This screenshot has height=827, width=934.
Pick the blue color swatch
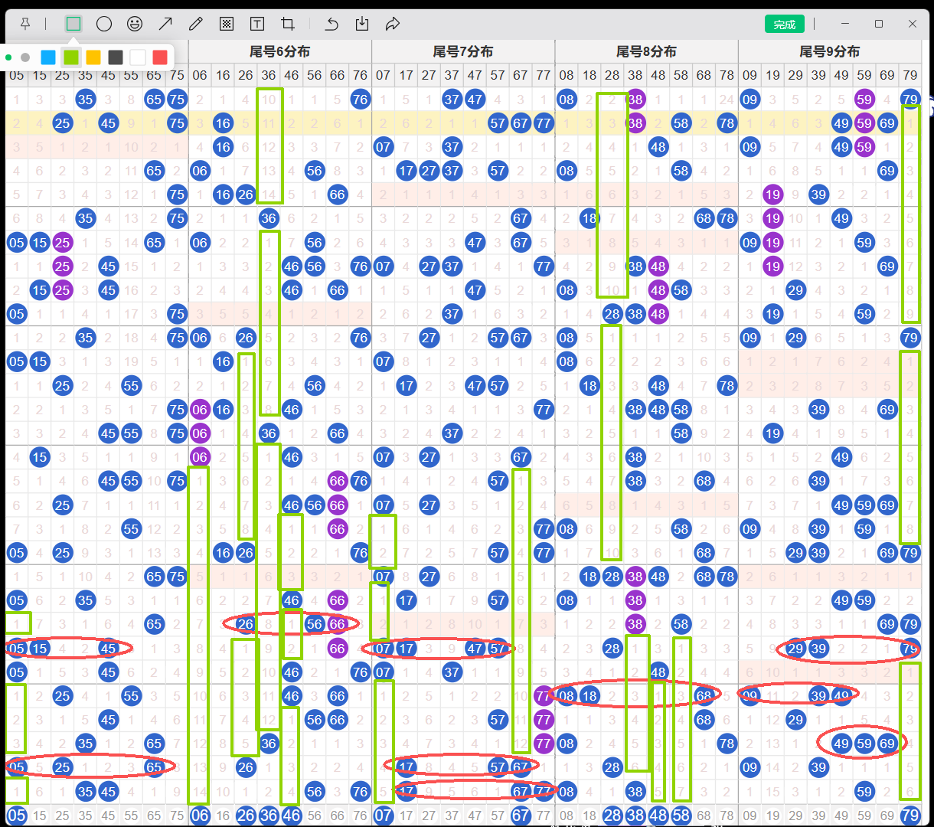(x=48, y=57)
